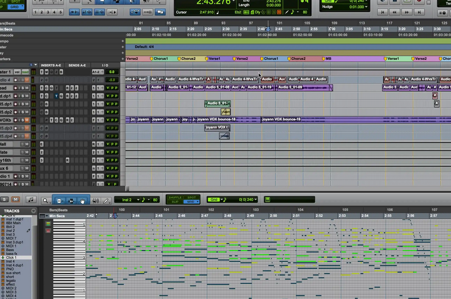The image size is (451, 299).
Task: Click the MIDI editor playhead marker
Action: (115, 216)
